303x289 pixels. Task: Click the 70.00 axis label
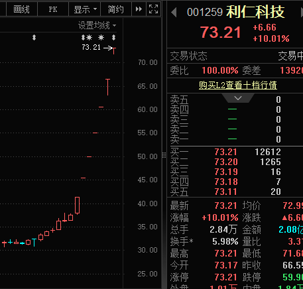click(148, 62)
